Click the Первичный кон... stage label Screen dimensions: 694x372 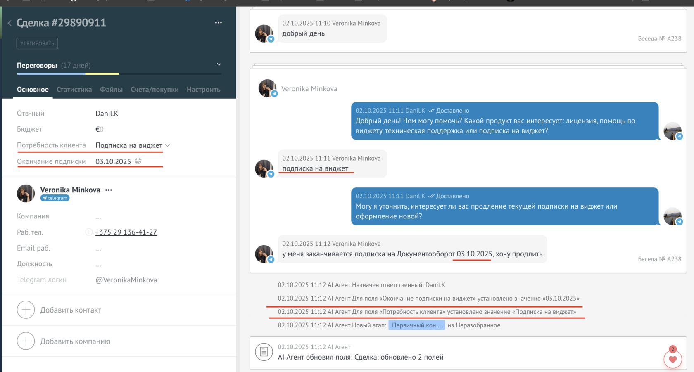click(416, 325)
